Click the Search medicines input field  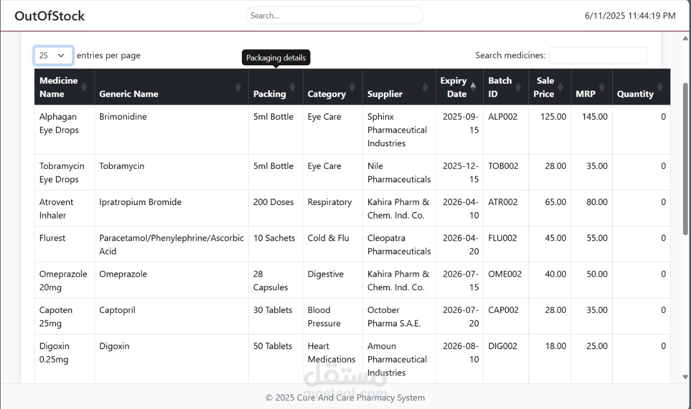(x=598, y=56)
